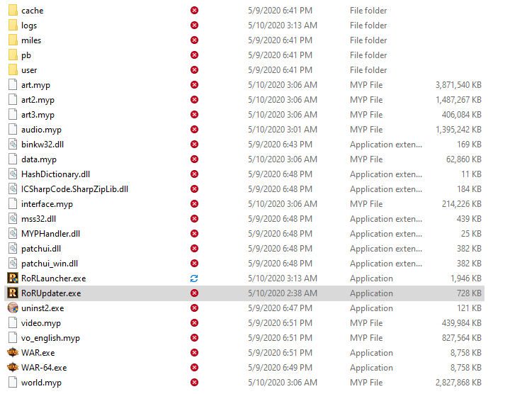Click the 439,984 KB size value

[x=462, y=323]
